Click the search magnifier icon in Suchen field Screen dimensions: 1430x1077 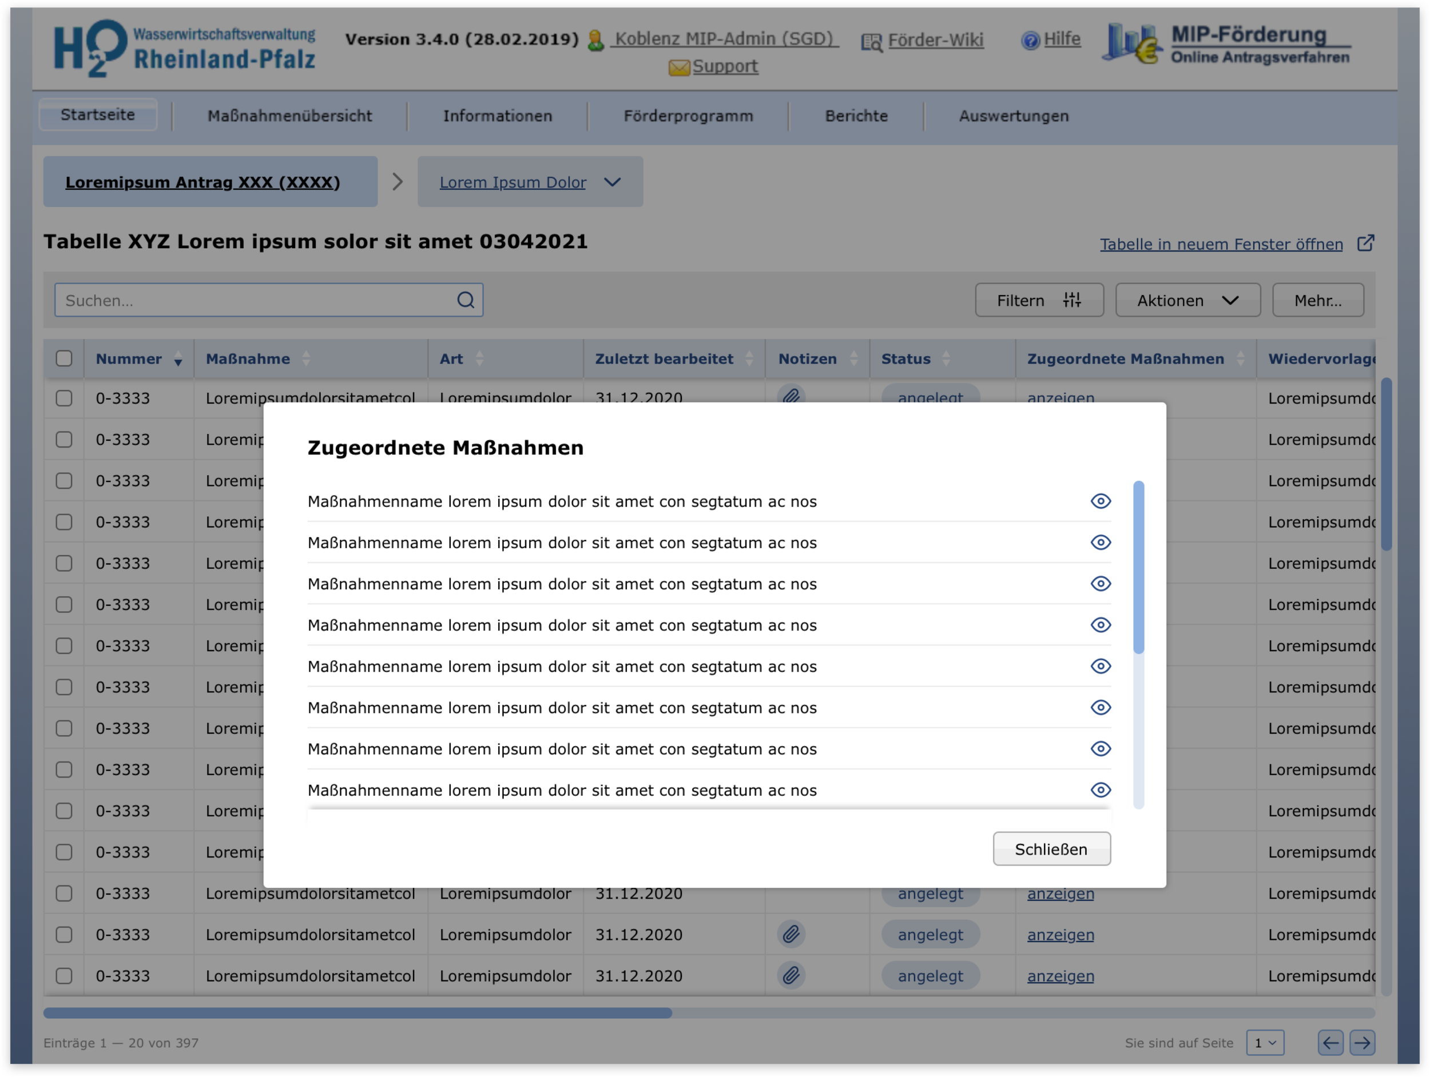tap(466, 300)
